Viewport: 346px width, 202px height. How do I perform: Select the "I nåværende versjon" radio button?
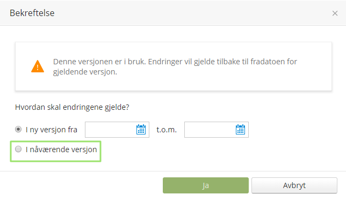coord(18,149)
